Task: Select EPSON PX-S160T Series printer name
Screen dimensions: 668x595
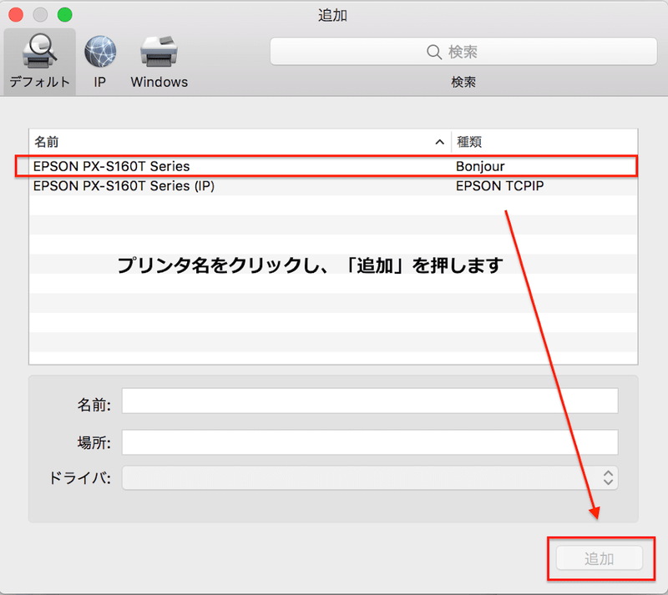Action: click(x=111, y=166)
